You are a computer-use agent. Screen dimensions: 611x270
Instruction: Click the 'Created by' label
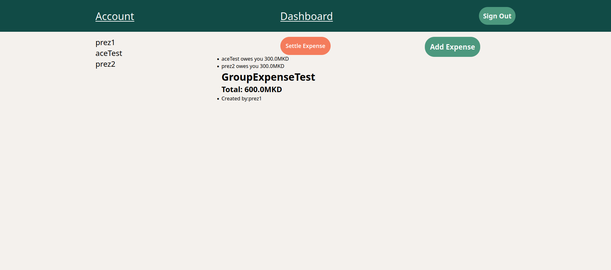point(234,99)
